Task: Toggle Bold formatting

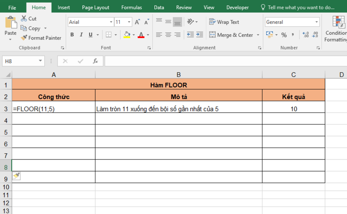Action: coord(72,35)
